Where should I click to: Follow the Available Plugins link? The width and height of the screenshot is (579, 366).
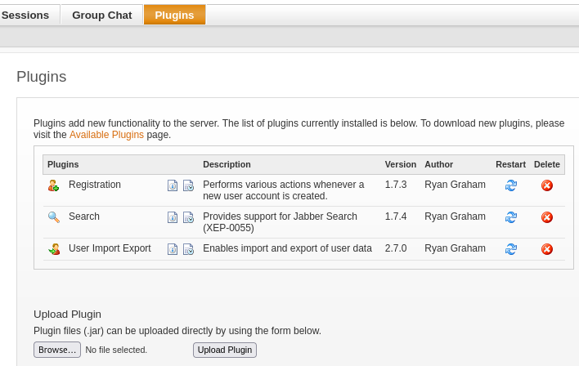click(106, 135)
